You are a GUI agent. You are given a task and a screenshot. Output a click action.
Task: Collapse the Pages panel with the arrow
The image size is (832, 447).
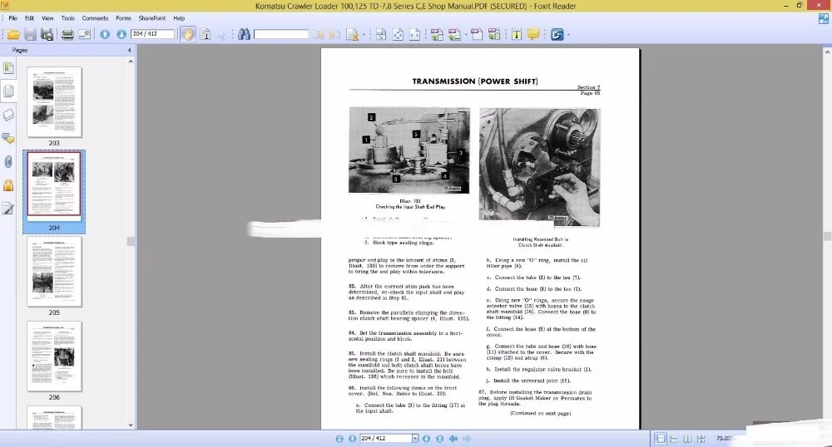(130, 51)
